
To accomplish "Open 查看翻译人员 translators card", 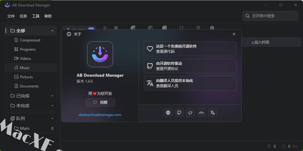I will [190, 83].
